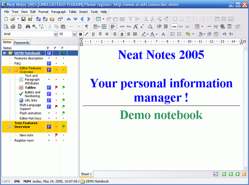This screenshot has height=185, width=249.
Task: Click the printer icon
Action: click(x=13, y=27)
